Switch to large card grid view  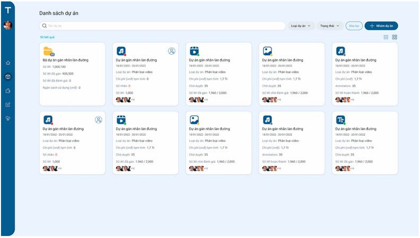coord(395,37)
